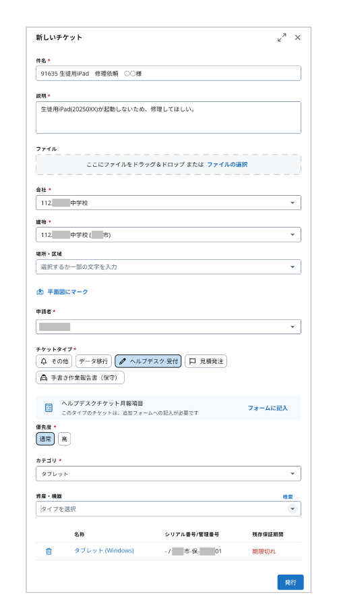This screenshot has width=337, height=611.
Task: Select the その他 ticket type
Action: (54, 361)
